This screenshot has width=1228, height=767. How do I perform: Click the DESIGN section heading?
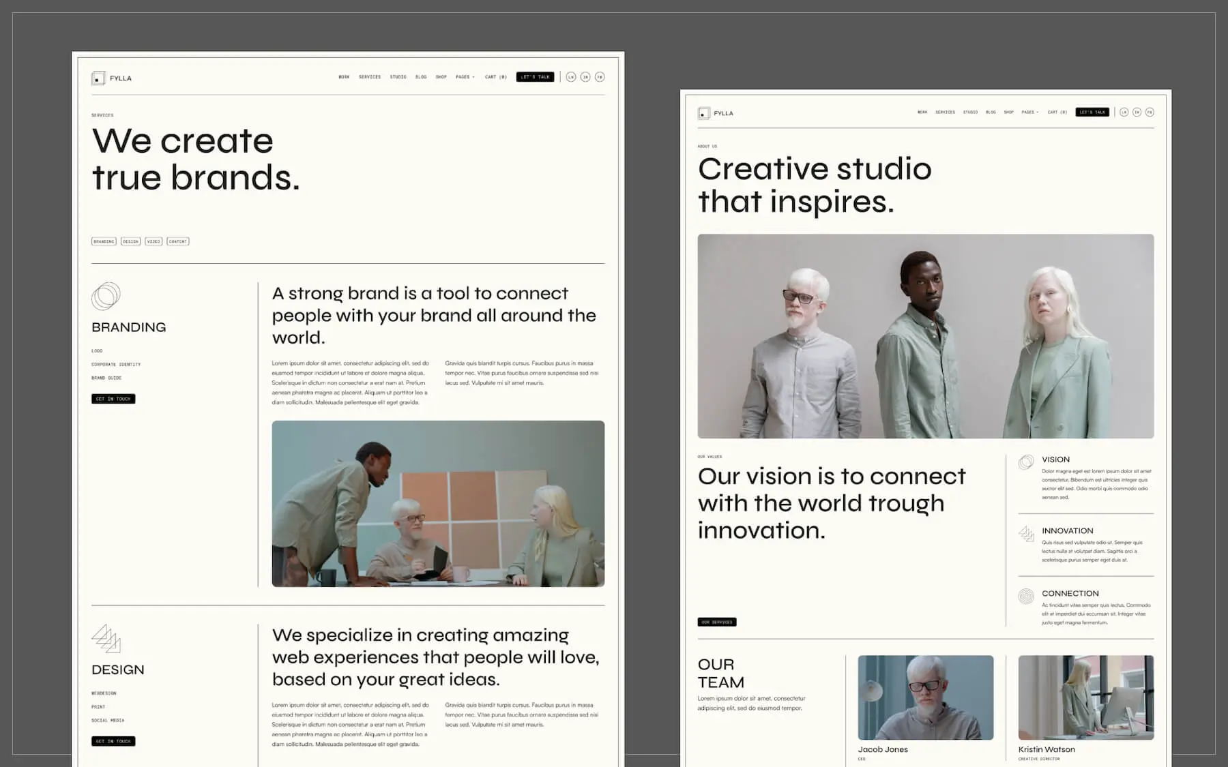118,670
